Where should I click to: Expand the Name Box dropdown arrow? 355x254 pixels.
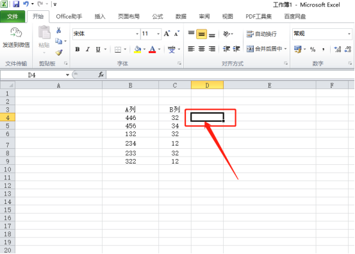coord(67,75)
